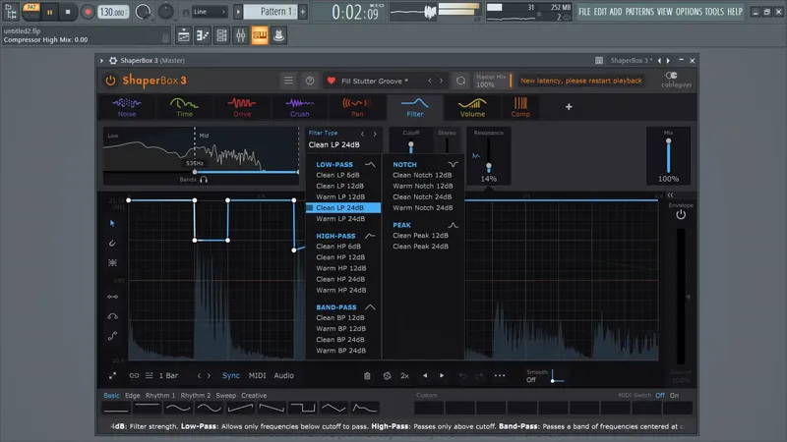Click the headphones icon under the Bands display
Image resolution: width=787 pixels, height=442 pixels.
coord(204,181)
